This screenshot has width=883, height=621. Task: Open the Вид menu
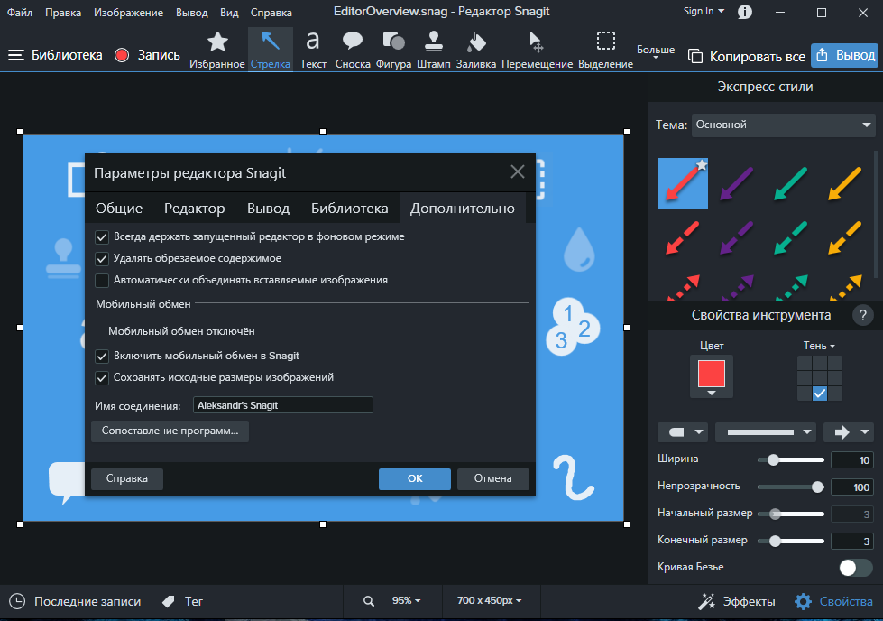click(x=229, y=12)
